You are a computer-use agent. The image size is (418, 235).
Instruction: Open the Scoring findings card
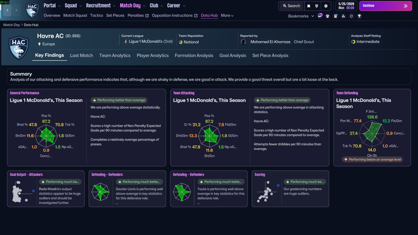coord(290,189)
